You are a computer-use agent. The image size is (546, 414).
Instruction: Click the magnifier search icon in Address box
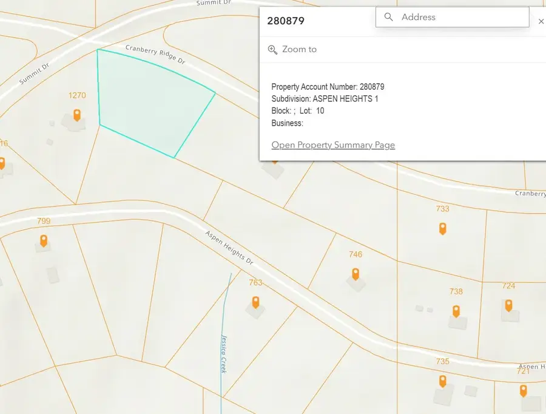coord(389,17)
